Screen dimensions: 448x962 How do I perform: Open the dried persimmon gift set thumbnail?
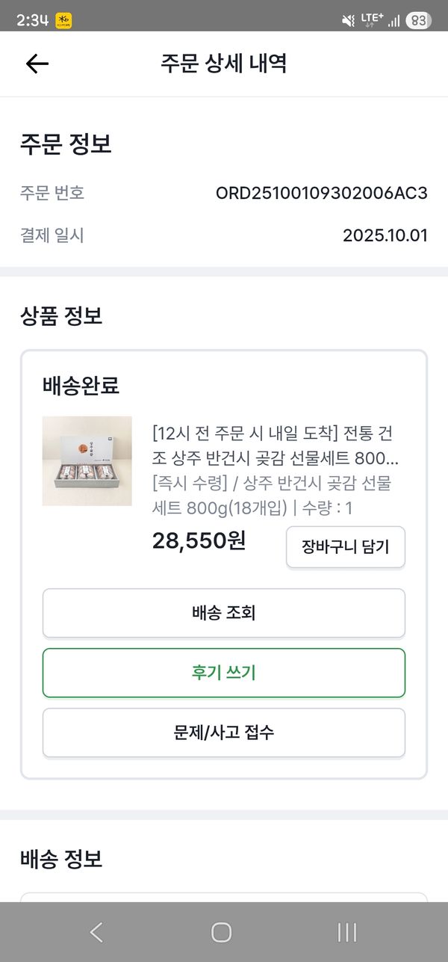(87, 460)
